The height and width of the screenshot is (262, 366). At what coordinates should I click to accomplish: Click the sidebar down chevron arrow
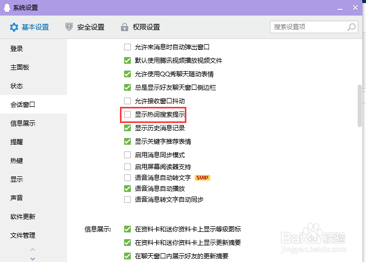[x=33, y=259]
